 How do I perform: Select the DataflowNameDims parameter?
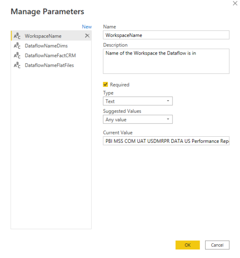point(51,46)
